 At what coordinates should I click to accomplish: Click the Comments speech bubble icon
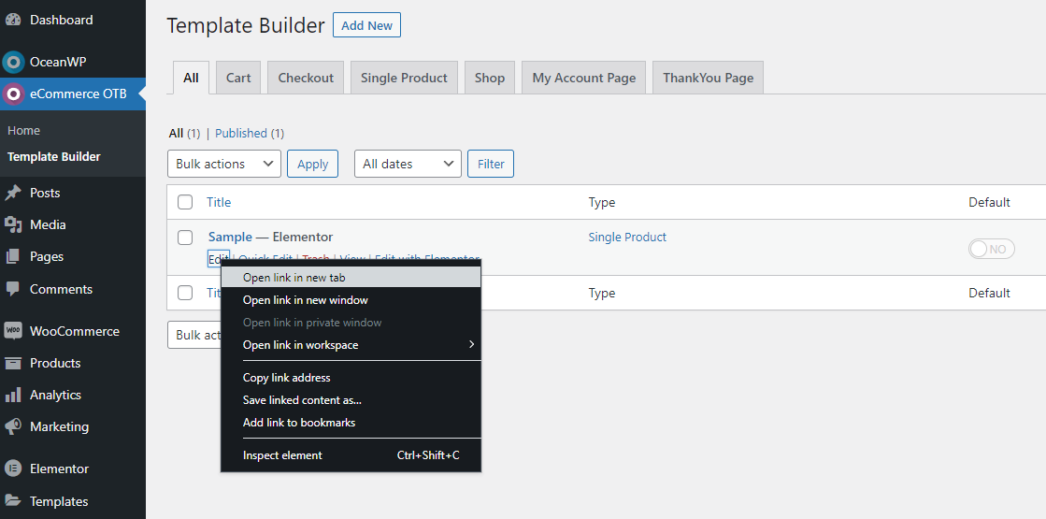[x=13, y=289]
